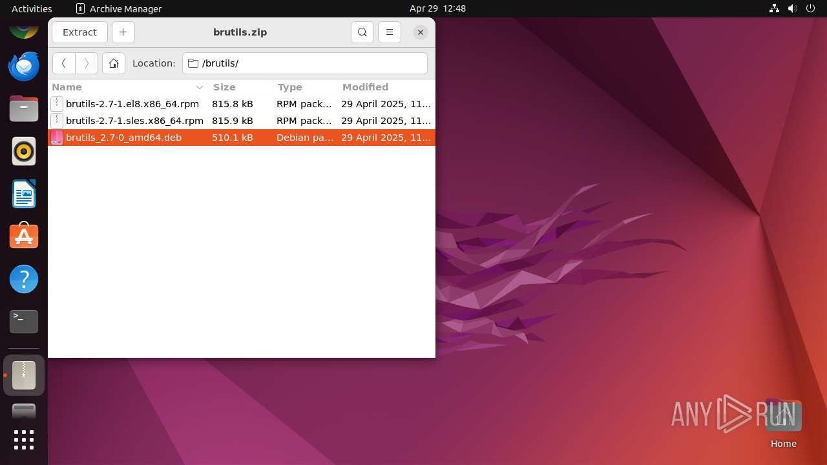Launch Rhythmbox from the dock
The width and height of the screenshot is (827, 465).
click(24, 151)
